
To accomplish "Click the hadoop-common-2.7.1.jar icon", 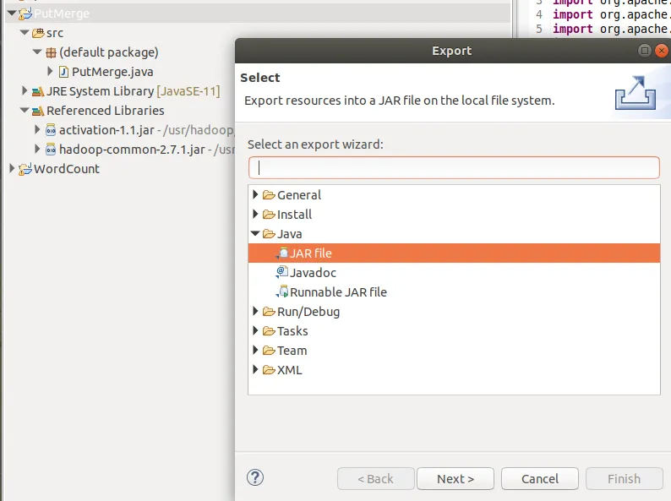I will (x=50, y=150).
